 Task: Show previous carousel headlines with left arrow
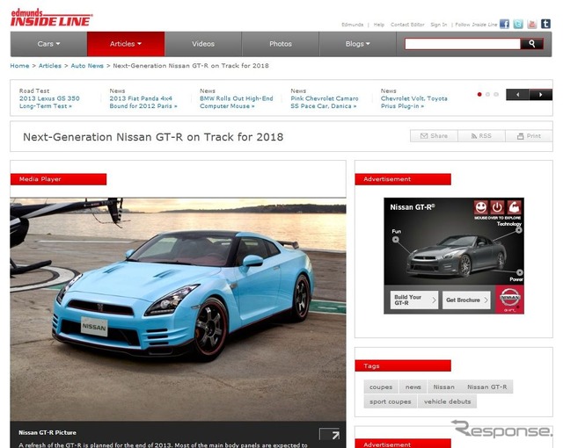click(x=517, y=95)
